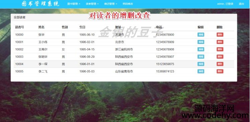Image resolution: width=250 pixels, height=122 pixels.
Task: Open the 借还管理 dropdown menu
Action: (x=111, y=4)
